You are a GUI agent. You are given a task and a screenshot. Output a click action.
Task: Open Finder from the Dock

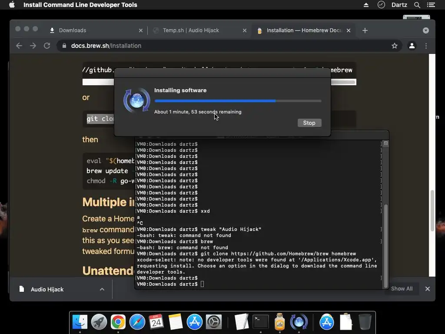(80, 322)
